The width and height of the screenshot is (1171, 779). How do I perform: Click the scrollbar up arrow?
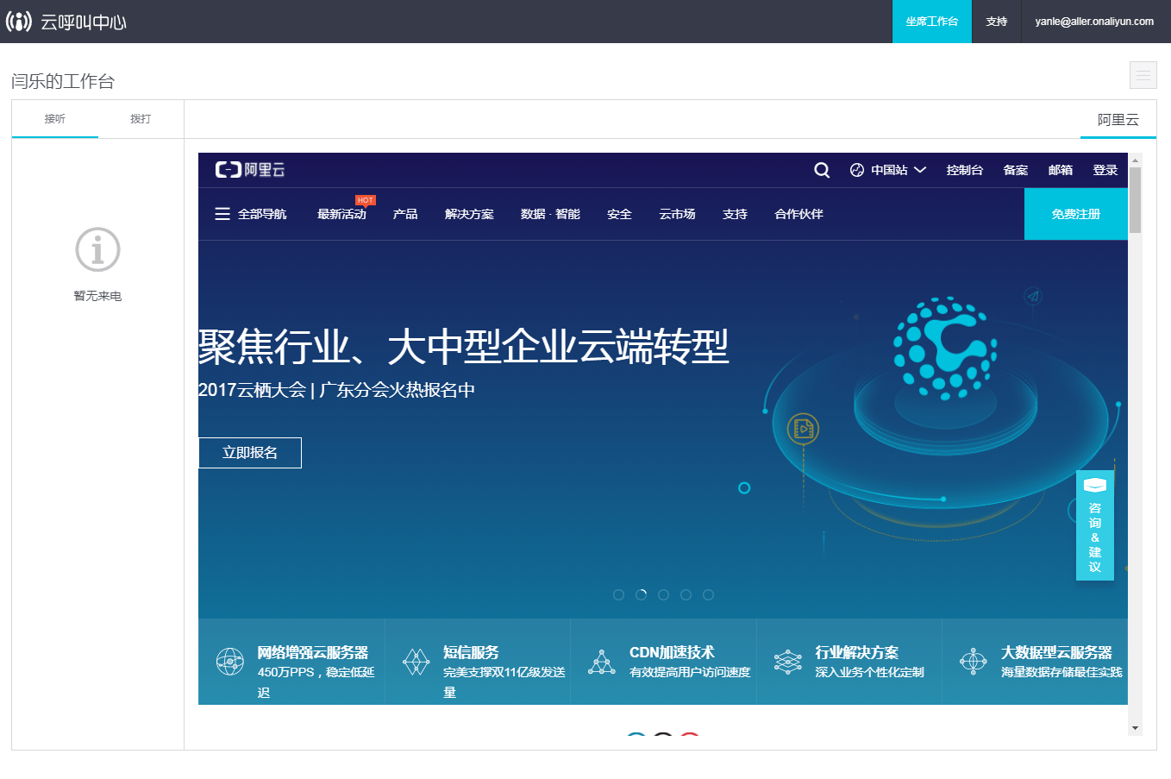1135,160
